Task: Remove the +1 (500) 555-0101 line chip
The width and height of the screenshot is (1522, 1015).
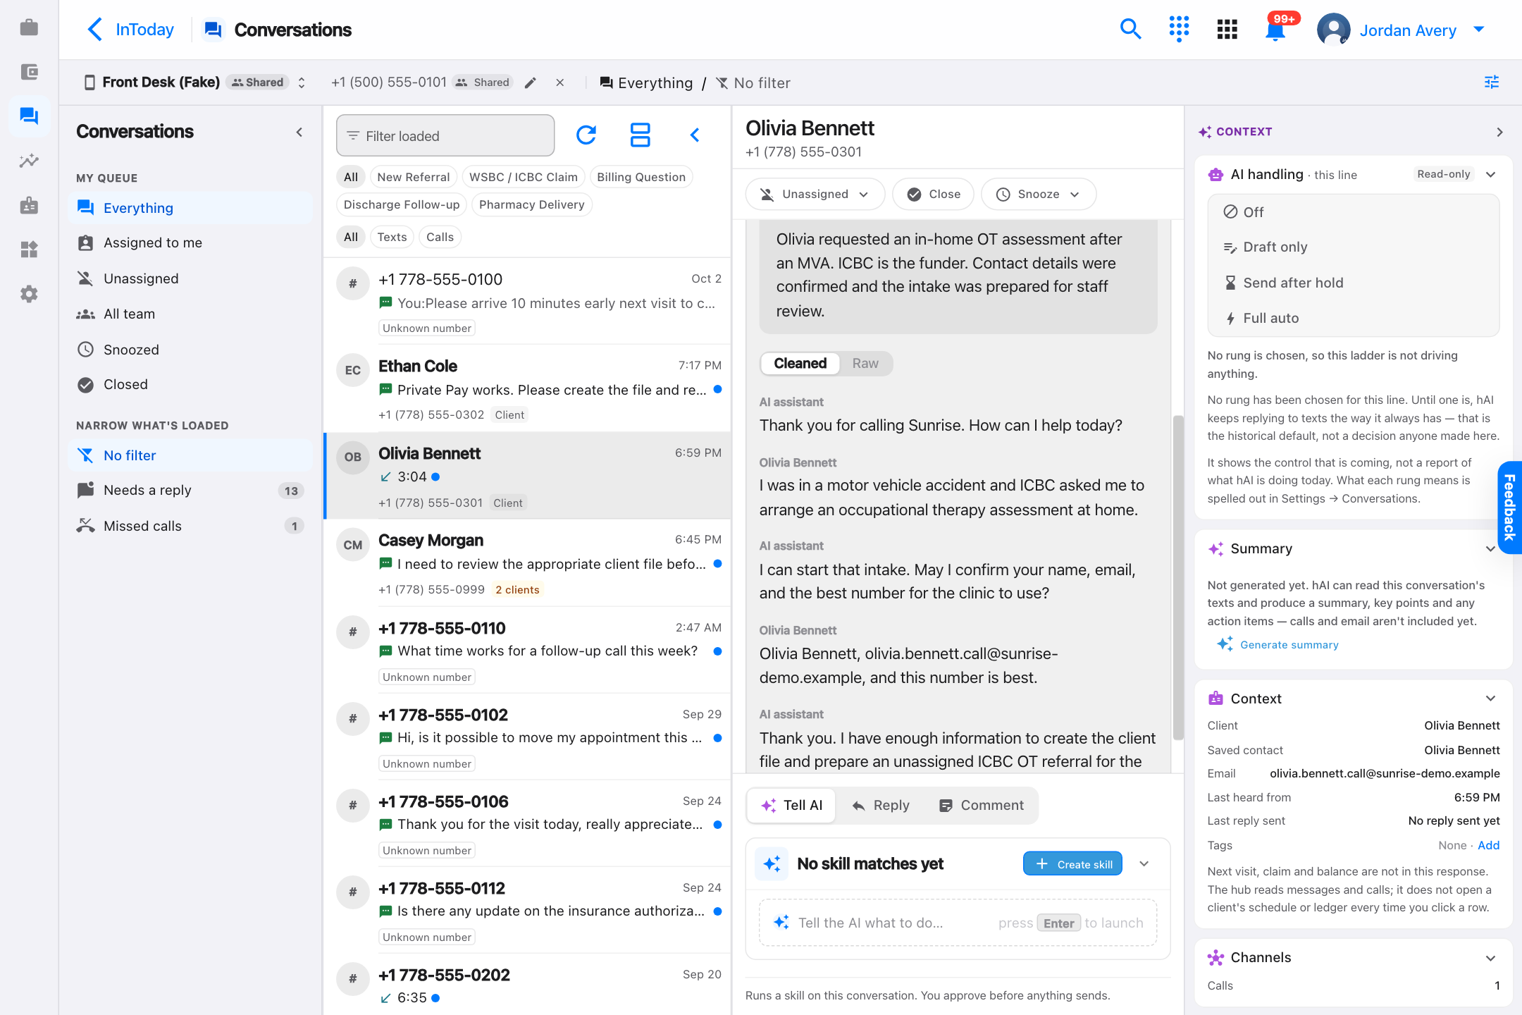Action: (560, 82)
